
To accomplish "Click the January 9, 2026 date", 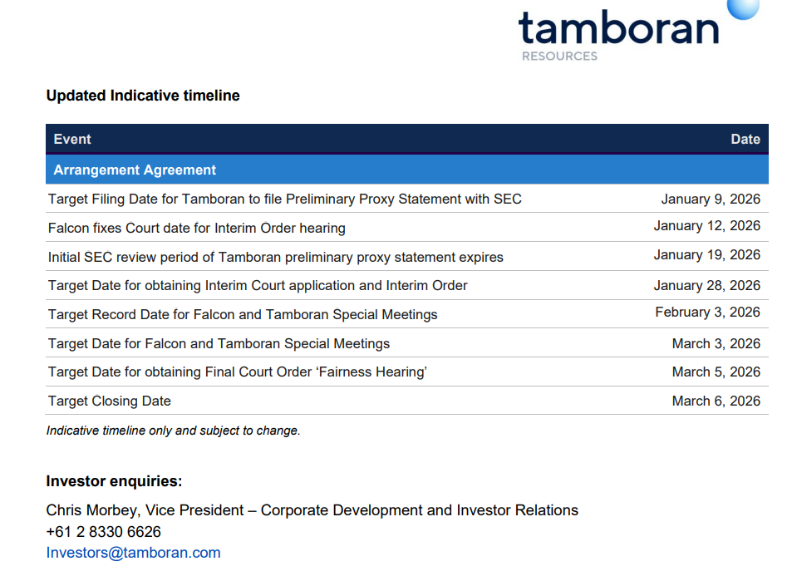I will coord(711,199).
